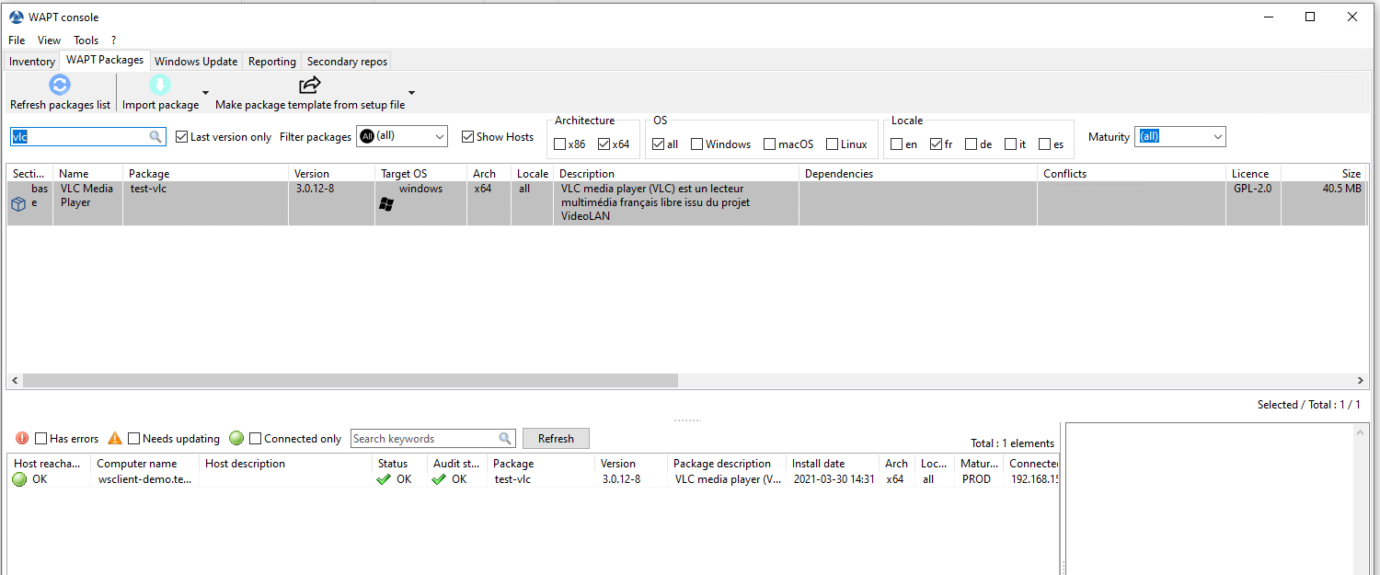The height and width of the screenshot is (575, 1380).
Task: Toggle the Last version only checkbox
Action: [x=182, y=136]
